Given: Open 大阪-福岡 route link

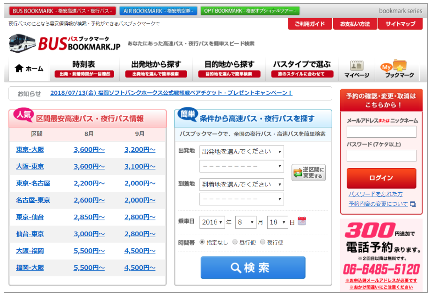Looking at the screenshot, I should 30,251.
